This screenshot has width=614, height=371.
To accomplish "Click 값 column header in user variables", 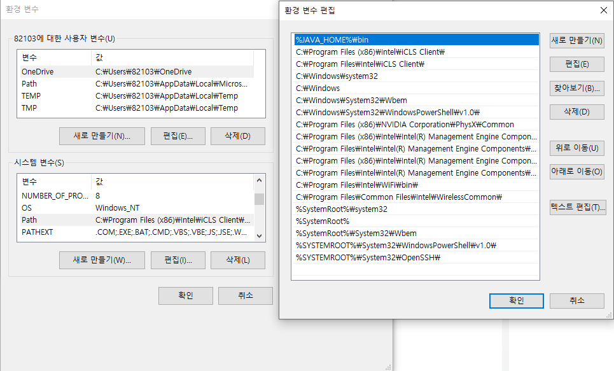I will [172, 57].
